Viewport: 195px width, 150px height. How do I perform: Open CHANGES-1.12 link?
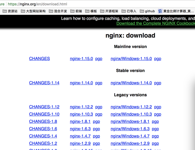(x=44, y=107)
